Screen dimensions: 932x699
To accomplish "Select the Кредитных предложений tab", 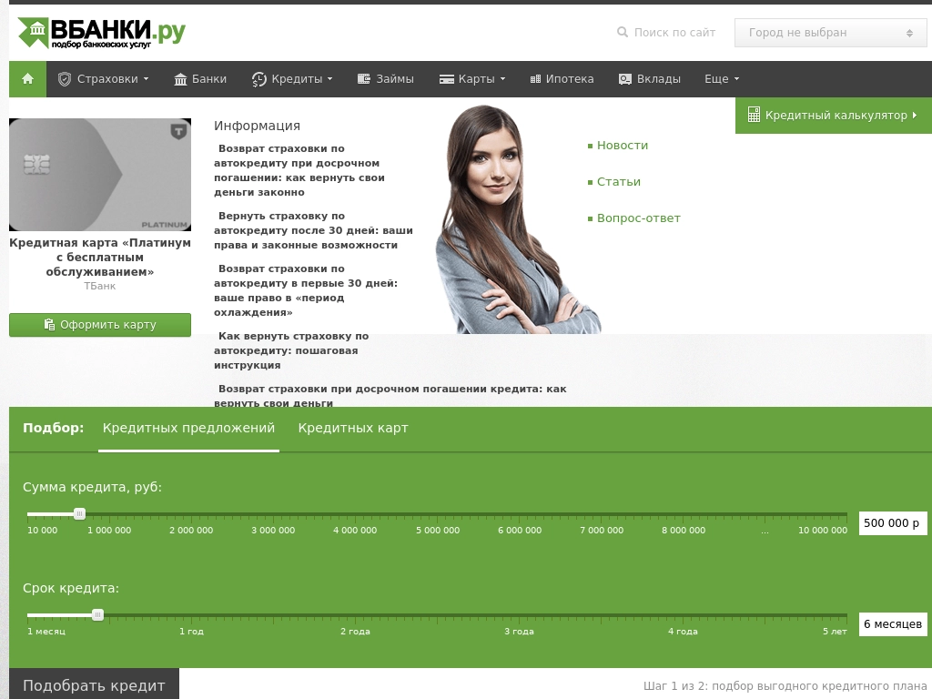I will tap(188, 429).
